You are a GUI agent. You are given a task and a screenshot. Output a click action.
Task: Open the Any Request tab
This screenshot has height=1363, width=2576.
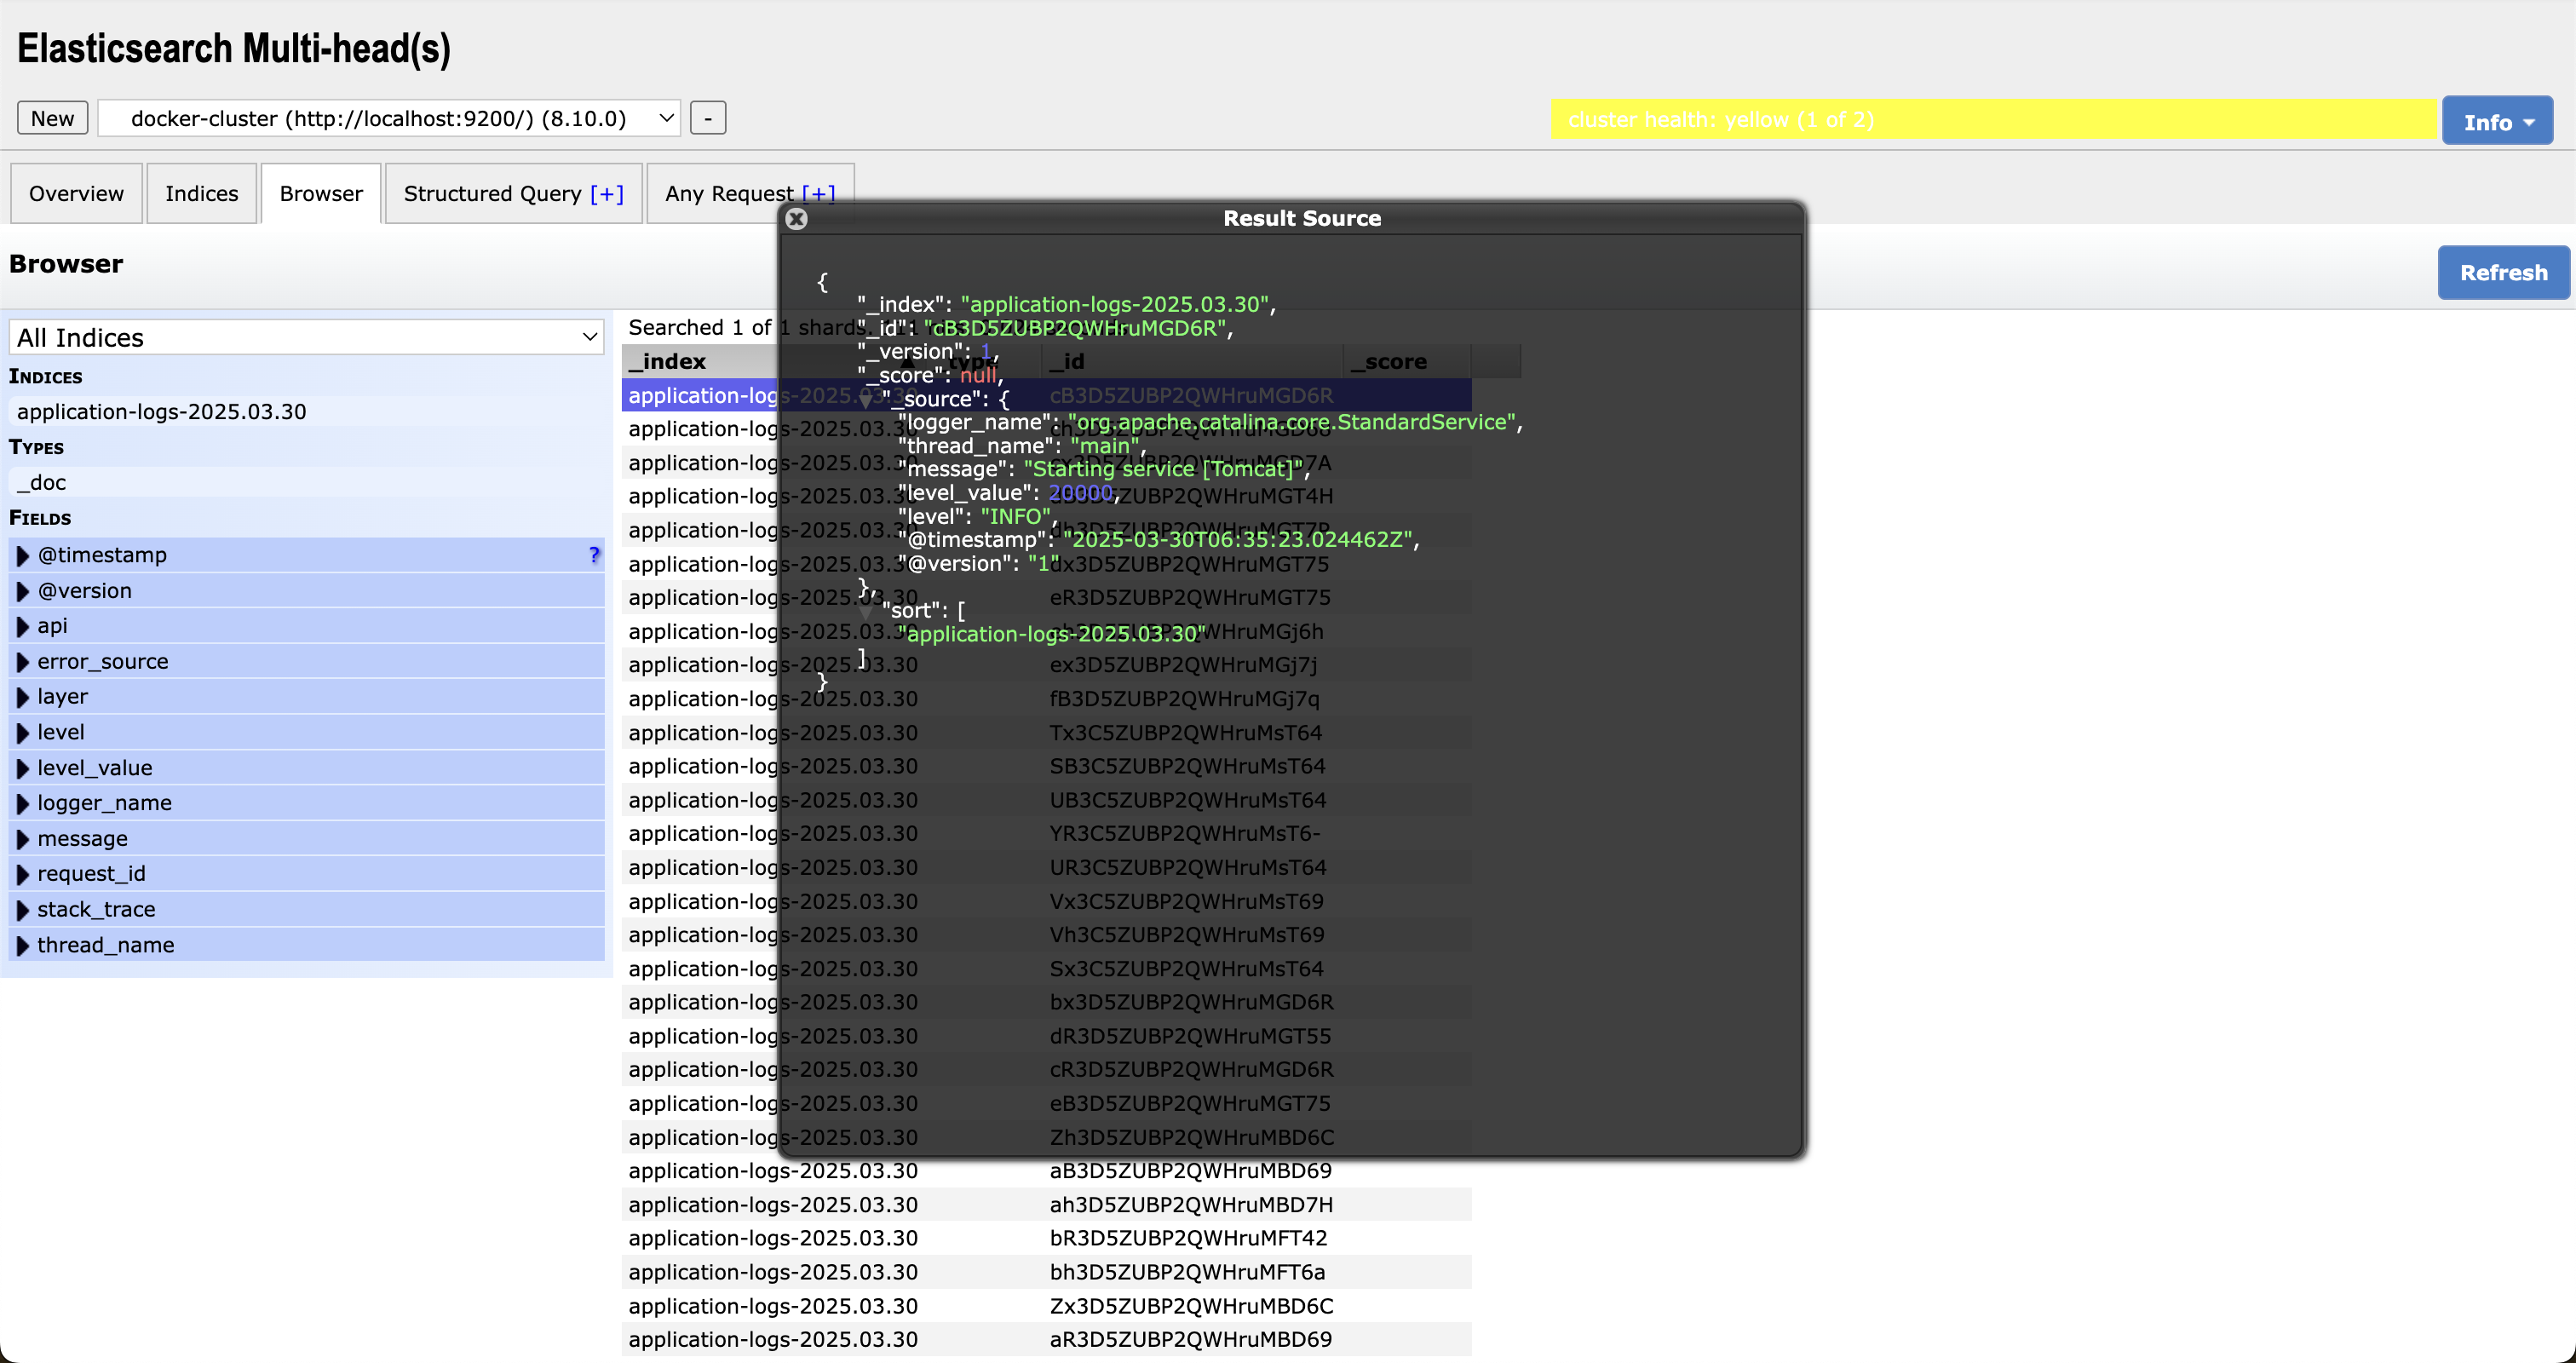tap(729, 193)
